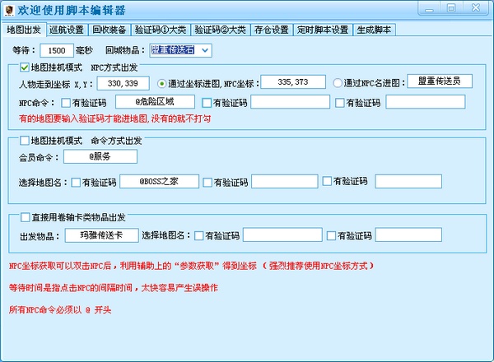
Task: Click first empty map field in 卷轴卡 section
Action: tap(282, 234)
